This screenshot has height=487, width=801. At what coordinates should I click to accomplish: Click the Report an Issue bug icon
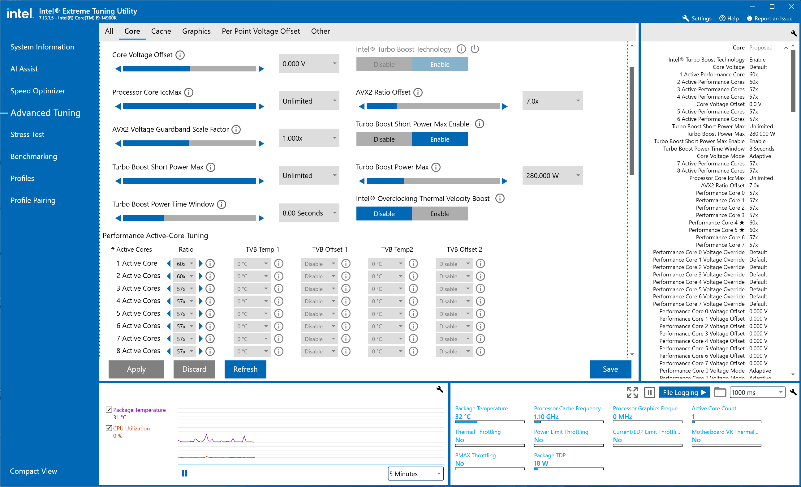coord(749,19)
